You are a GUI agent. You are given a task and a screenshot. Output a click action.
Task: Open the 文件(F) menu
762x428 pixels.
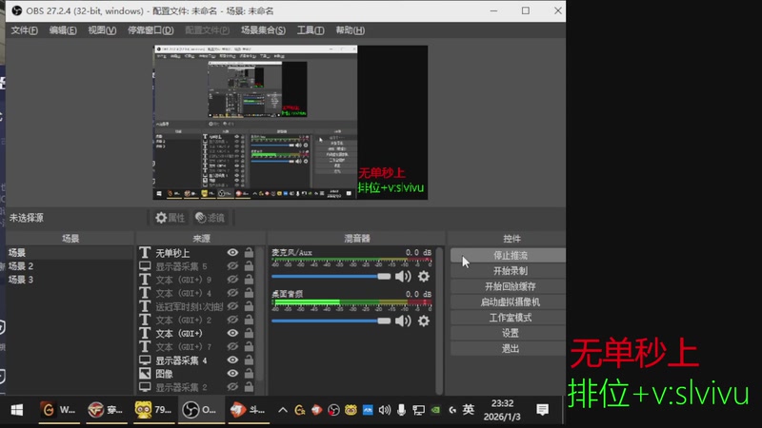(25, 30)
